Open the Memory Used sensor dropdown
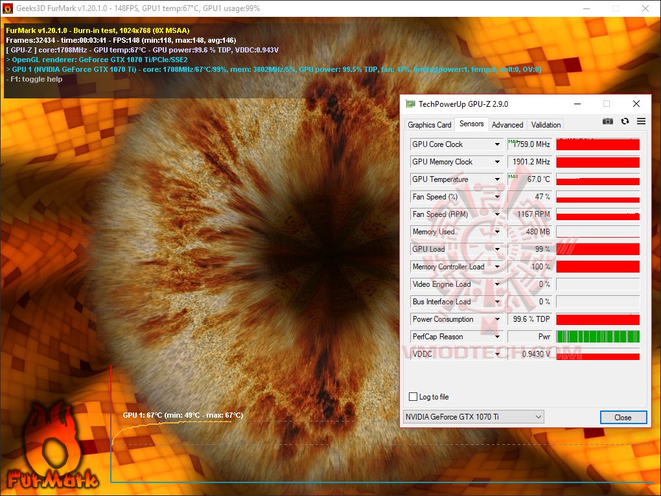 pos(498,232)
